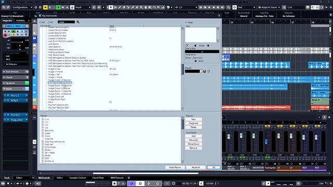Click the Pro-L 2 insert slot

click(16, 96)
